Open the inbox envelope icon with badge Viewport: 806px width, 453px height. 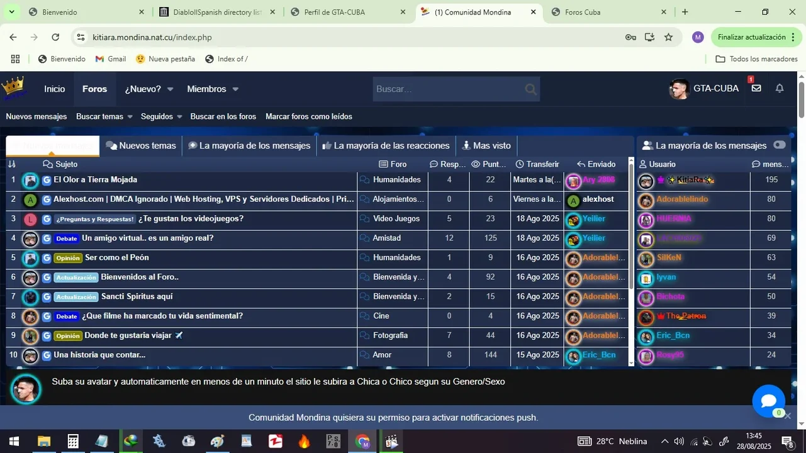tap(756, 89)
